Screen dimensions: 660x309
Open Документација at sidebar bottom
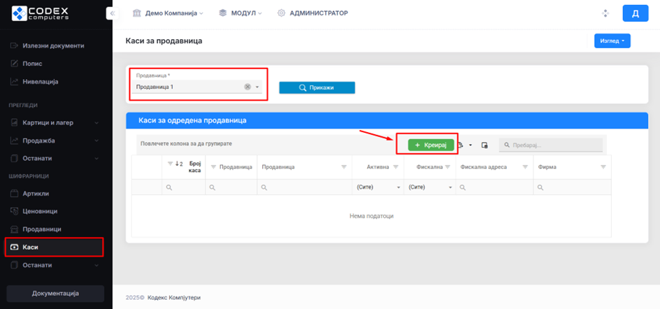pos(56,293)
